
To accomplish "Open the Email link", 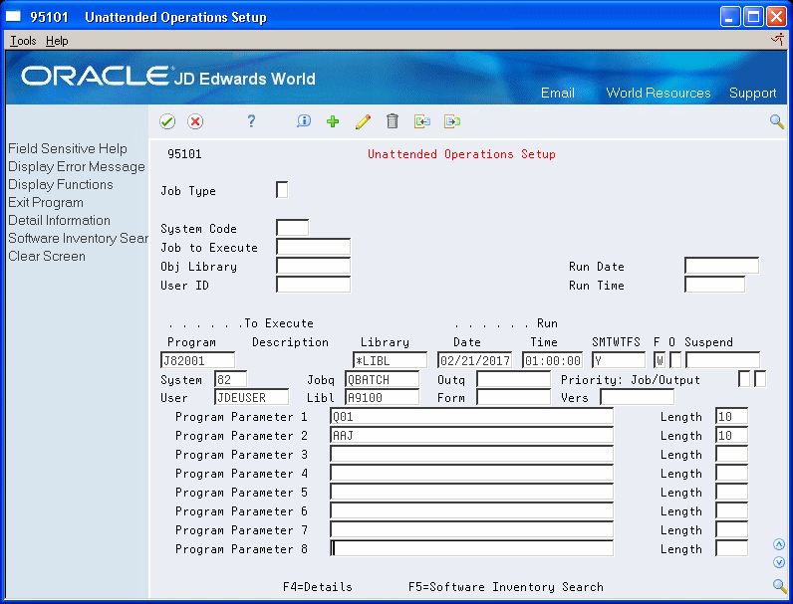I will pos(557,93).
